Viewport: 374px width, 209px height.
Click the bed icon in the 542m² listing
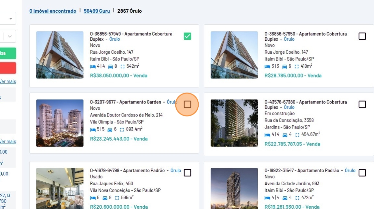coord(93,66)
